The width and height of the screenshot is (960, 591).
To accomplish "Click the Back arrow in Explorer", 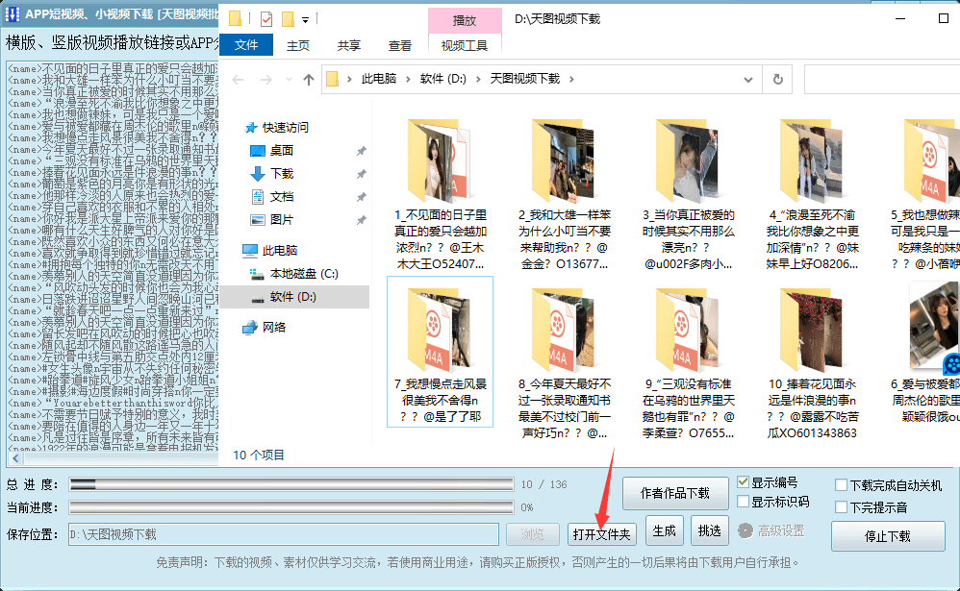I will [x=239, y=80].
